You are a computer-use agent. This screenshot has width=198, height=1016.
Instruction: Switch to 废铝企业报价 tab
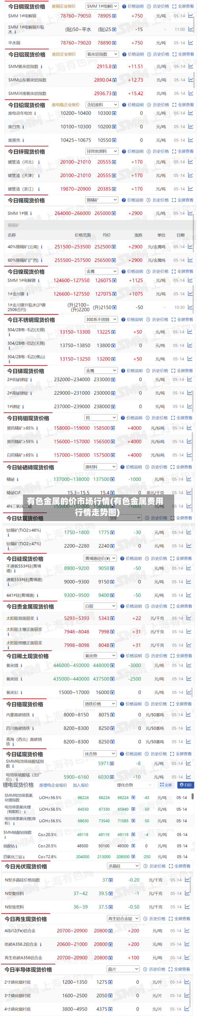click(x=64, y=54)
